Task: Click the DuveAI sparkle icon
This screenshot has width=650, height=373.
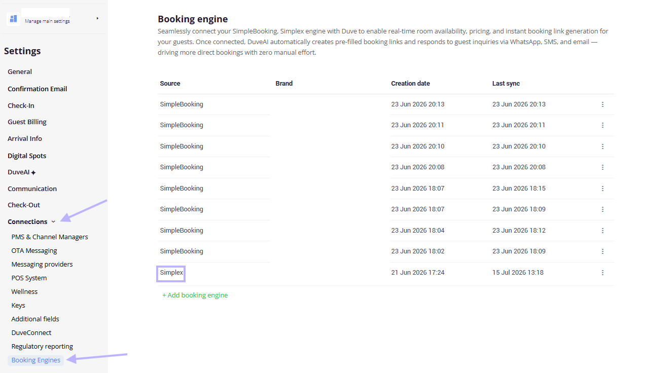Action: [x=33, y=172]
